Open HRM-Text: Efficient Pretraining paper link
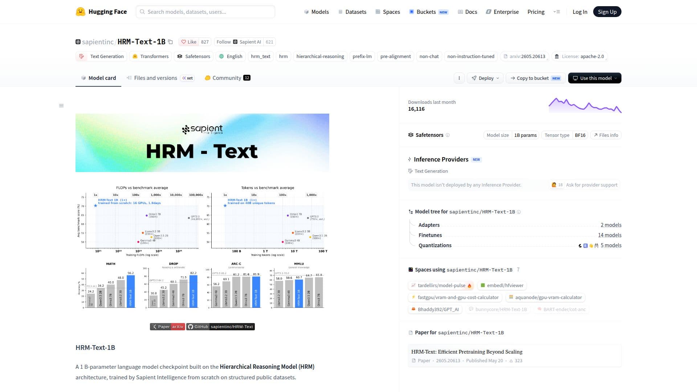The width and height of the screenshot is (697, 392). pos(466,352)
